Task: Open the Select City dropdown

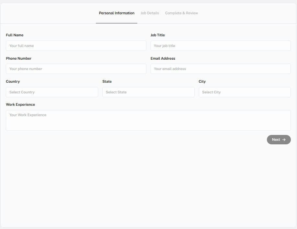Action: (x=245, y=92)
